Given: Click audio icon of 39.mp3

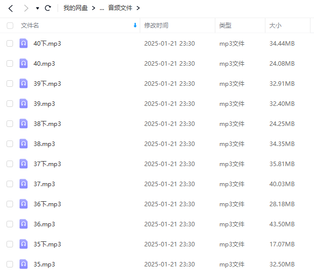Looking at the screenshot, I should 24,103.
